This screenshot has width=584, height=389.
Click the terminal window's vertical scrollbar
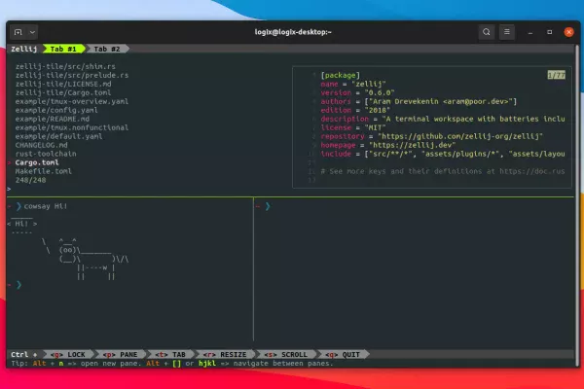coord(577,205)
